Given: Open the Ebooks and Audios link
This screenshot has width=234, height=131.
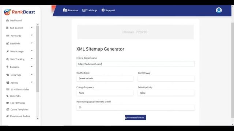Looking at the screenshot, I should point(20,116).
